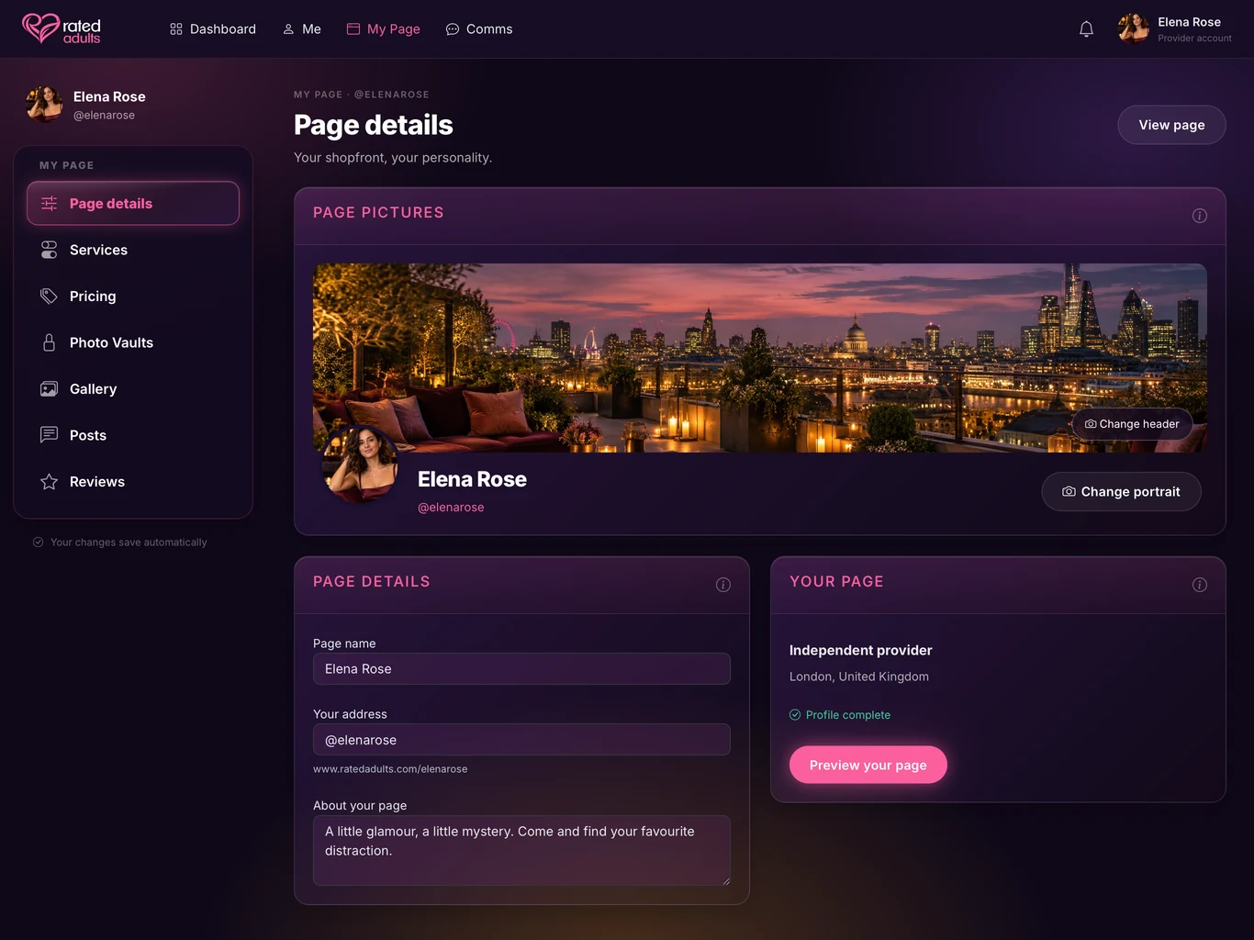Click the Pricing tag icon

click(50, 297)
